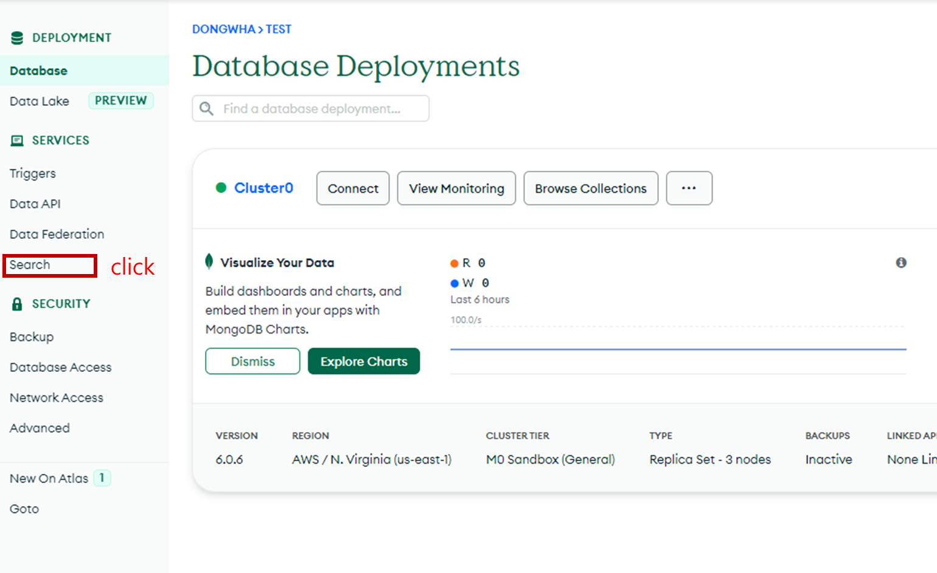Open Data API section

(35, 204)
